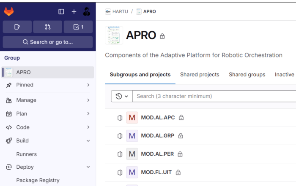This screenshot has width=296, height=186.
Task: Expand the Manage menu
Action: [47, 100]
